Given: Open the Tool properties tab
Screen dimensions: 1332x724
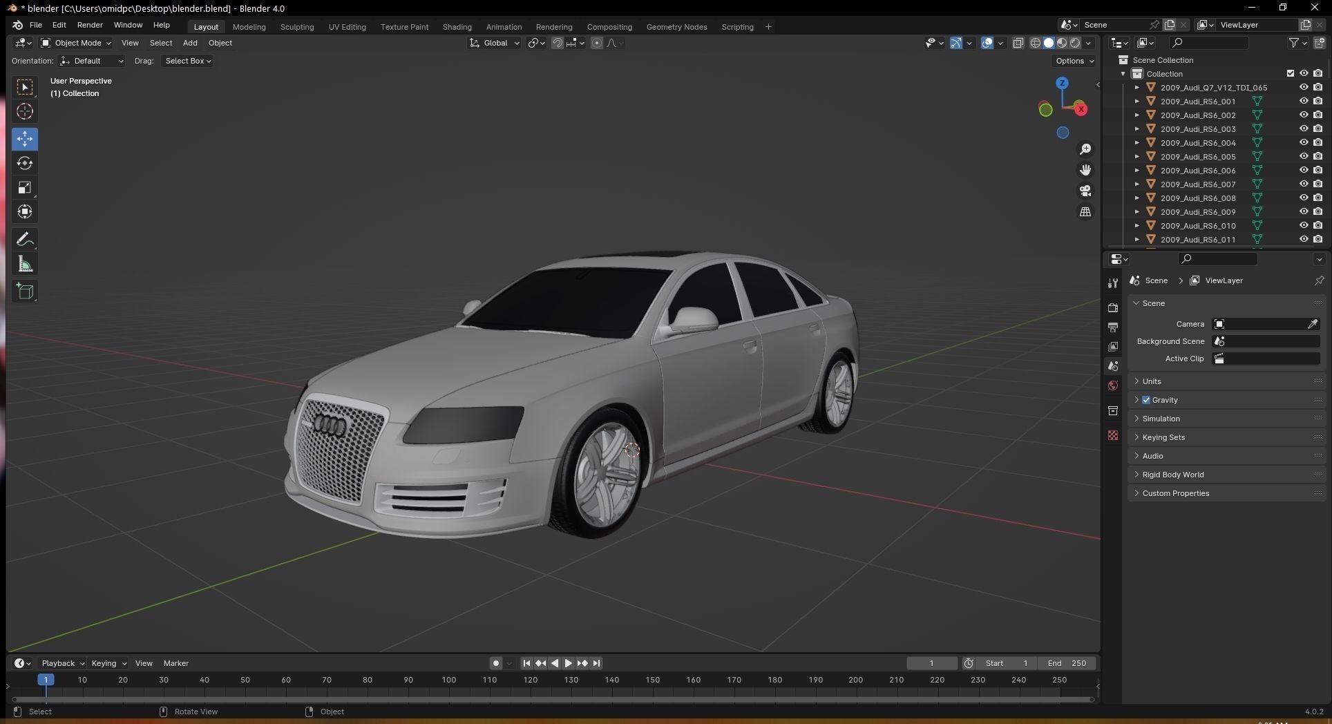Looking at the screenshot, I should pyautogui.click(x=1113, y=283).
